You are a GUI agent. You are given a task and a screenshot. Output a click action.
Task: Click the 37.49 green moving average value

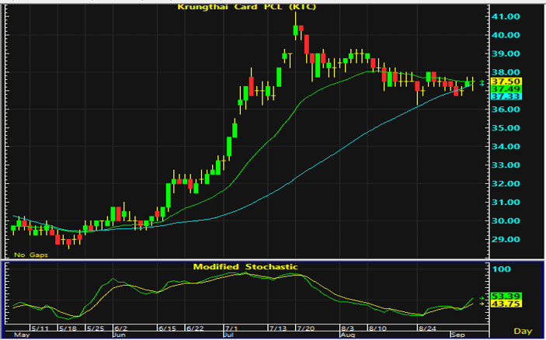[506, 89]
